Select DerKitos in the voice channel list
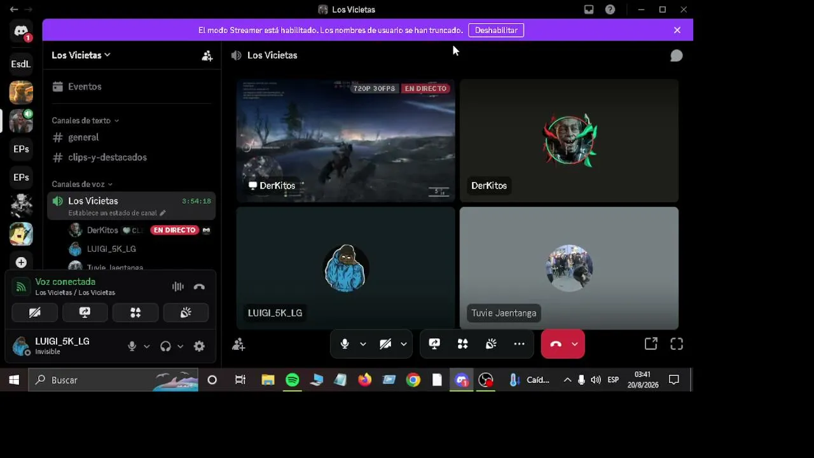Viewport: 814px width, 458px height. (x=102, y=230)
